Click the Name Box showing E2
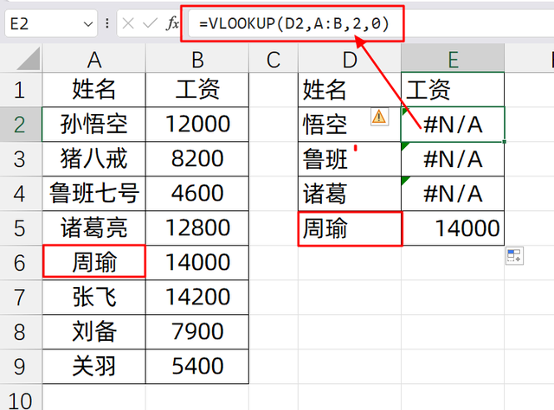The width and height of the screenshot is (554, 410). click(51, 23)
